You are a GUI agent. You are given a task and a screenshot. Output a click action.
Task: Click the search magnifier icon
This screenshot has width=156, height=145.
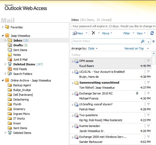142,41
